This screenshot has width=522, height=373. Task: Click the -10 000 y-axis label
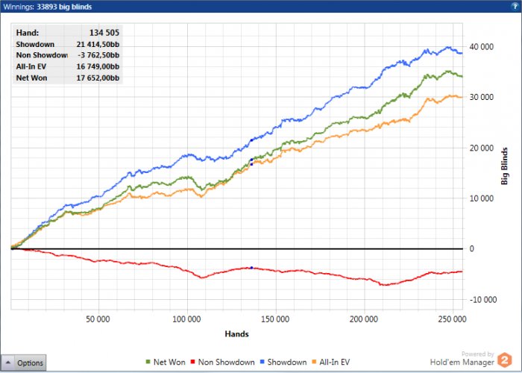tap(482, 299)
